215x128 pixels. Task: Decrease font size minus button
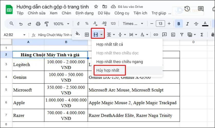point(152,24)
